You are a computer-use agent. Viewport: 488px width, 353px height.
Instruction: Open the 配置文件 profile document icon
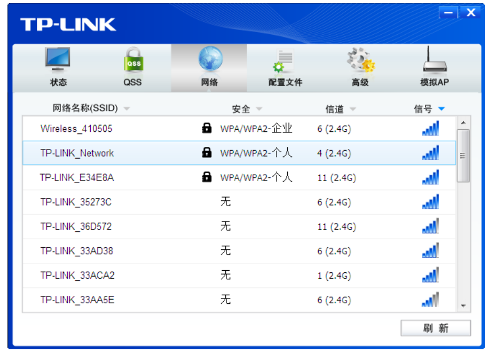(x=283, y=60)
